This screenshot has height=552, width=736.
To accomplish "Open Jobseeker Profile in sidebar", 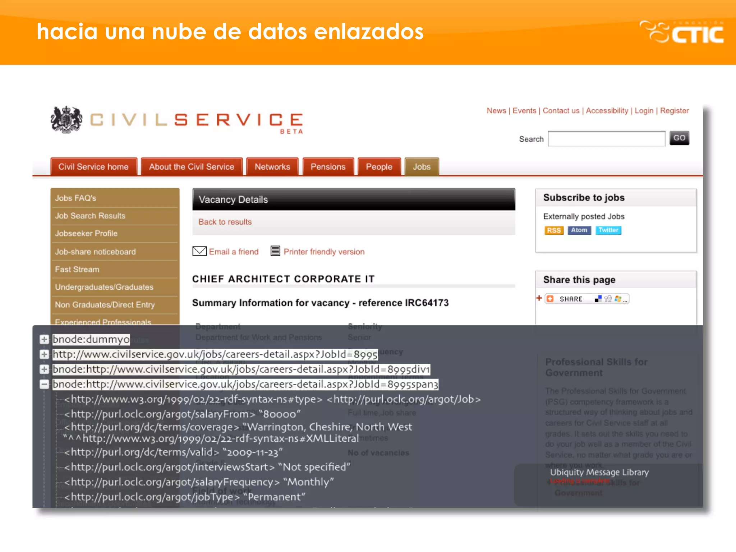I will click(x=115, y=234).
